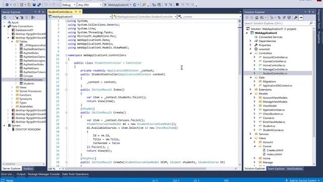Collapse the StudentController class code region
Viewport: 323px width, 182px height.
coord(67,63)
